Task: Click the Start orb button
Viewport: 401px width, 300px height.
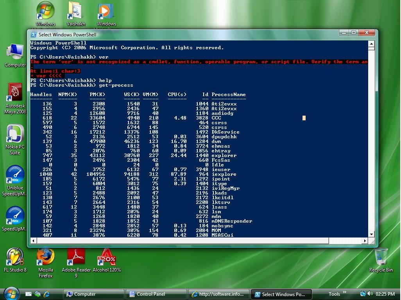Action: [11, 294]
